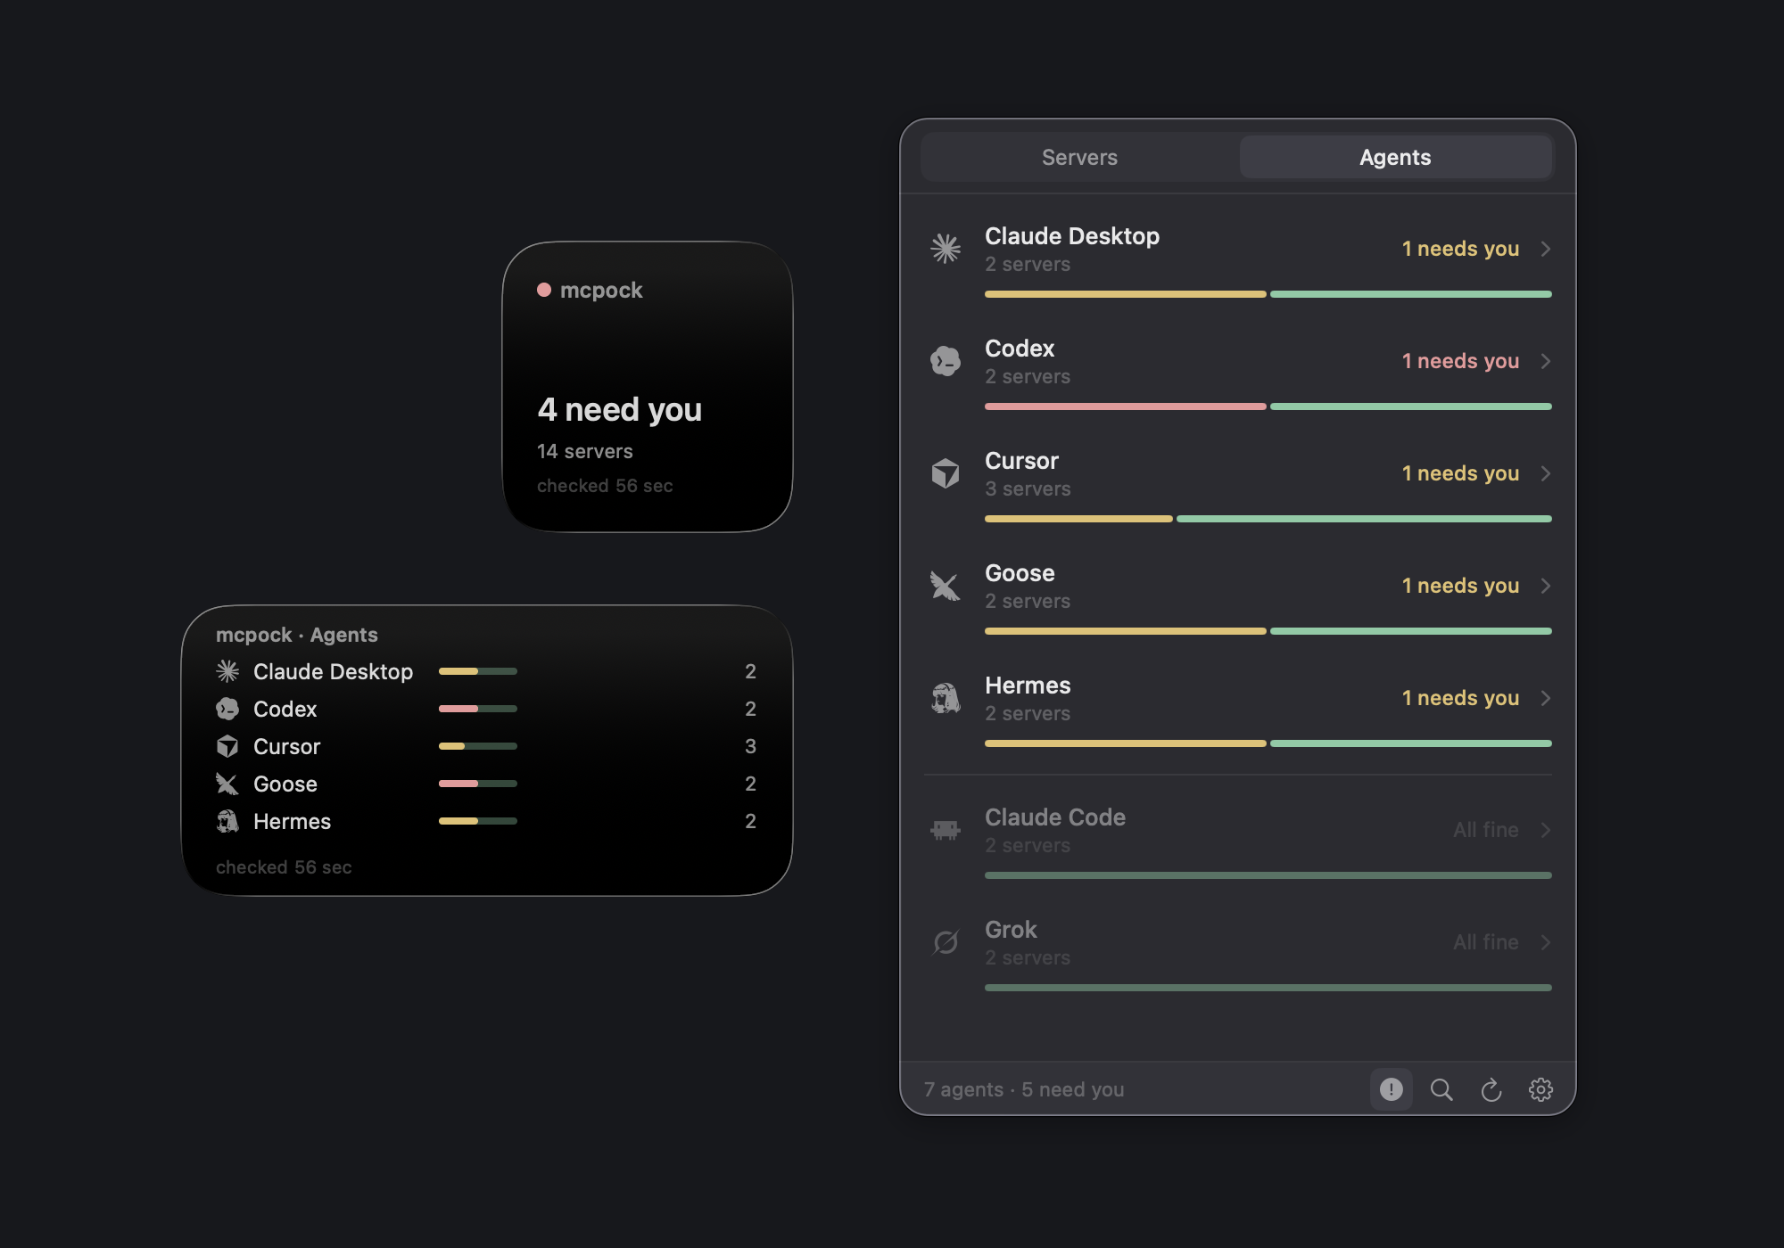Click Goose icon in Agents widget
Viewport: 1784px width, 1248px height.
(x=227, y=784)
